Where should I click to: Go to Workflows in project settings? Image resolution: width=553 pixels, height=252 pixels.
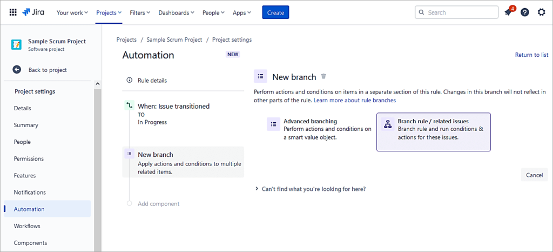pyautogui.click(x=27, y=226)
